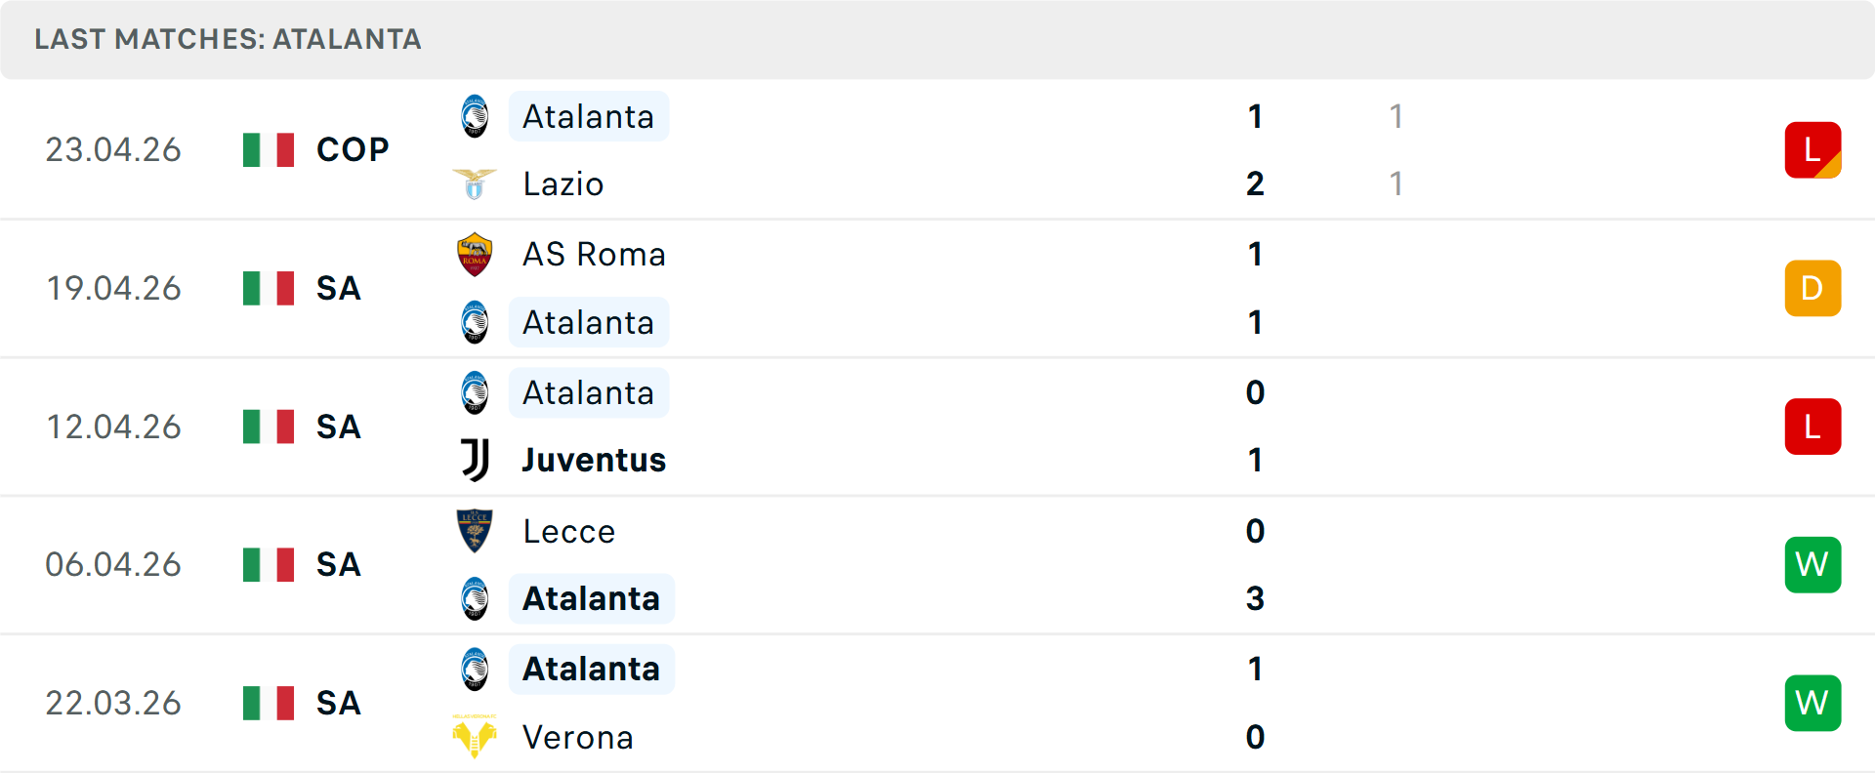Click the AS Roma club crest
The height and width of the screenshot is (773, 1875).
tap(475, 254)
